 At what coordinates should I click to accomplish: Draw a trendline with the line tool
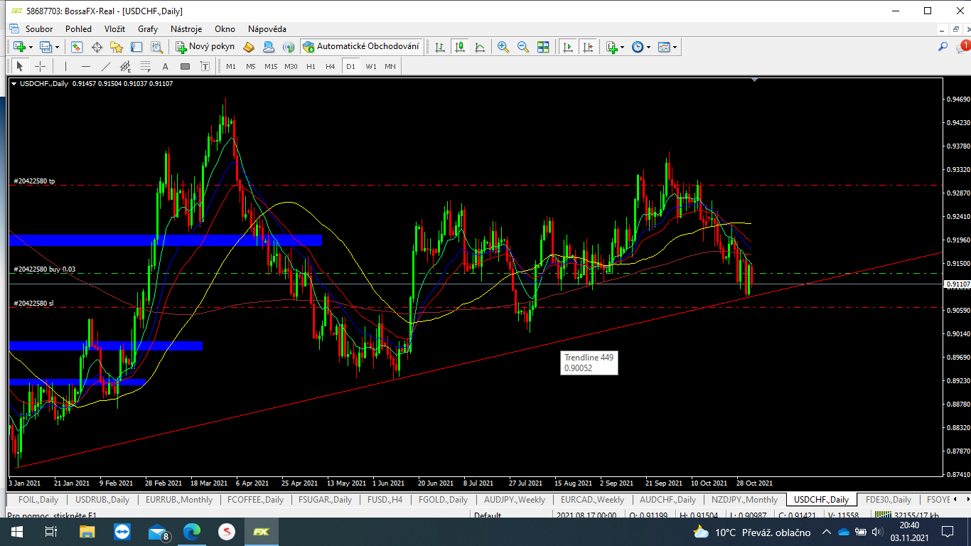point(106,66)
